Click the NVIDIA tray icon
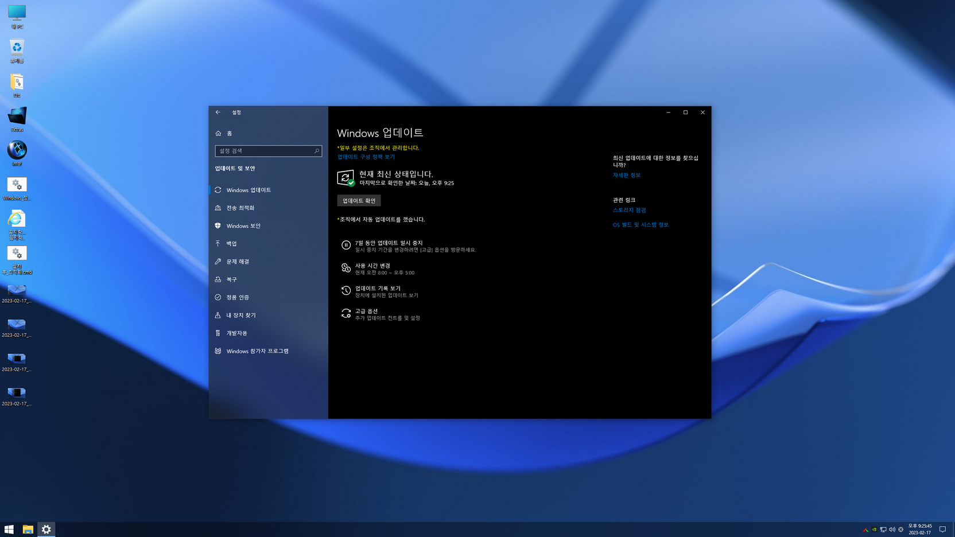Viewport: 955px width, 537px height. pos(874,530)
